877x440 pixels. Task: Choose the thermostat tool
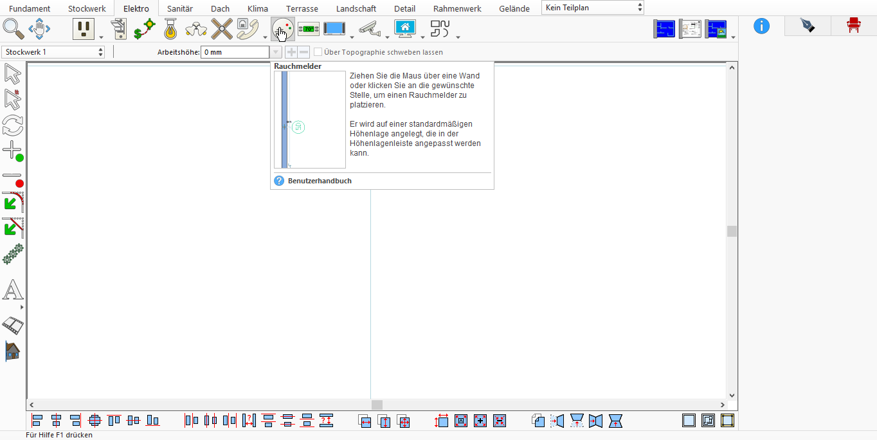click(x=309, y=29)
